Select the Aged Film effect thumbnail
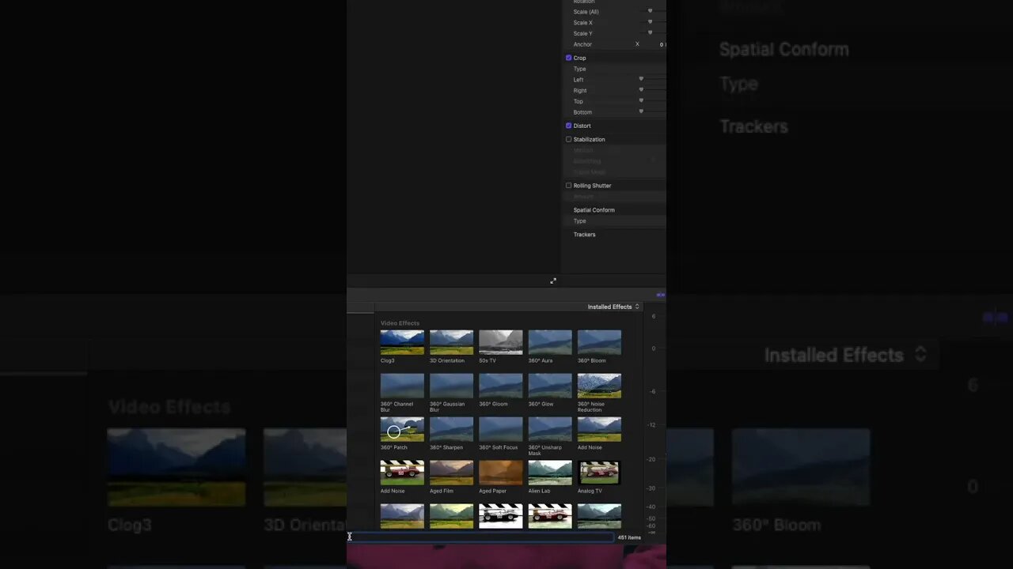 coord(451,473)
